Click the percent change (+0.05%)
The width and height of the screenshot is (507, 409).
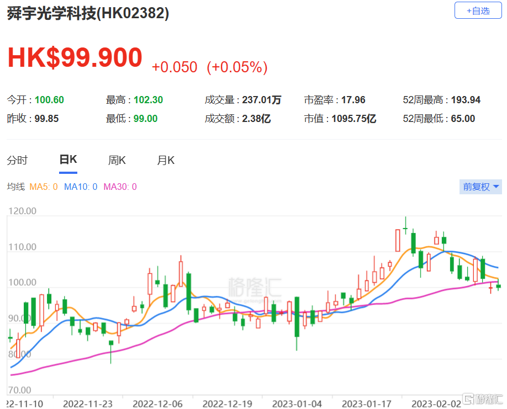tap(237, 67)
